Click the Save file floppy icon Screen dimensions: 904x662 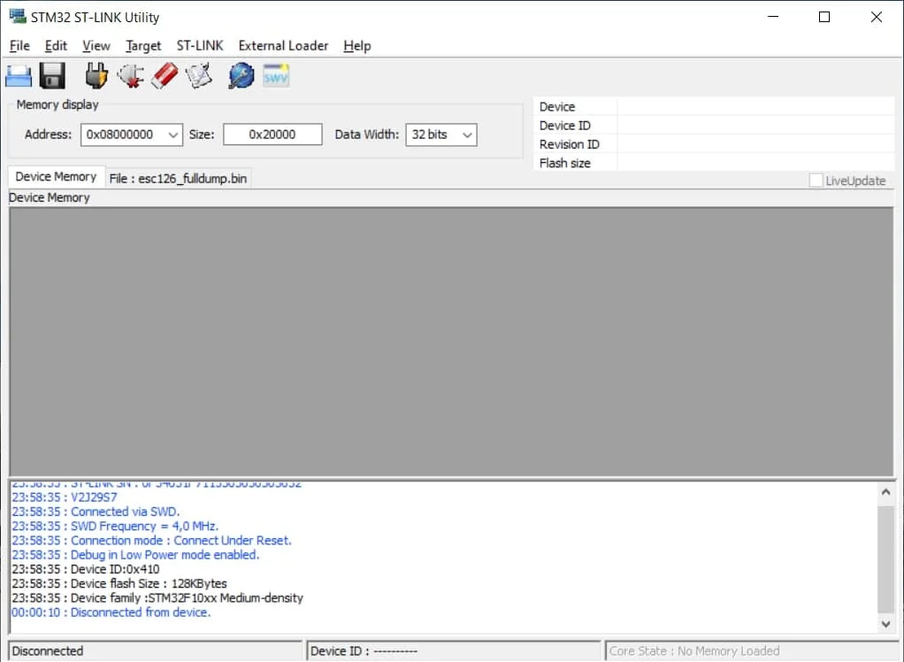coord(53,76)
